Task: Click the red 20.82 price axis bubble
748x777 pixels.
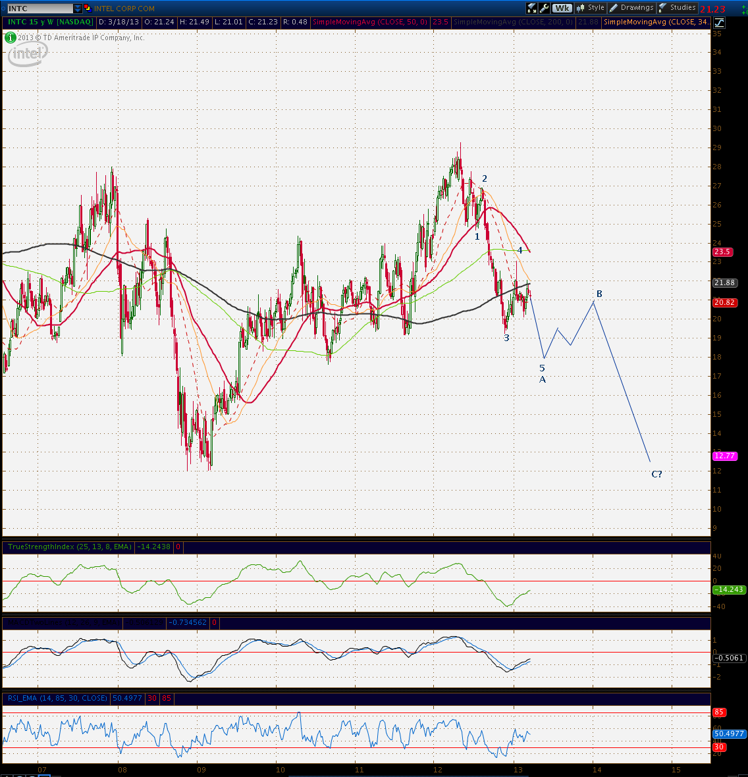Action: coord(725,302)
